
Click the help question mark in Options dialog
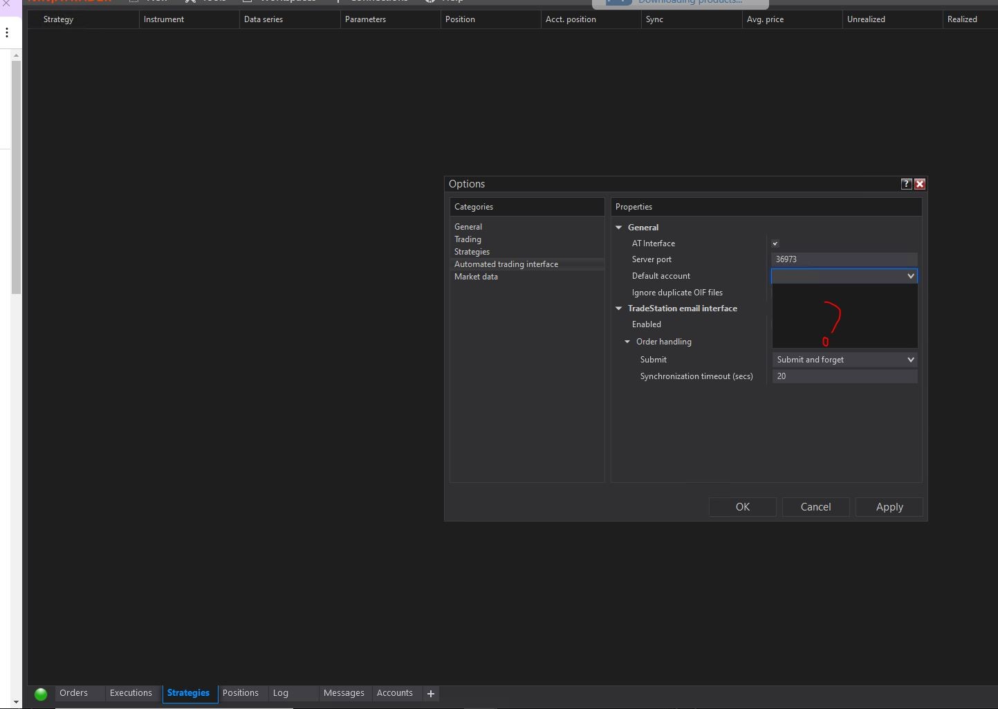coord(906,184)
